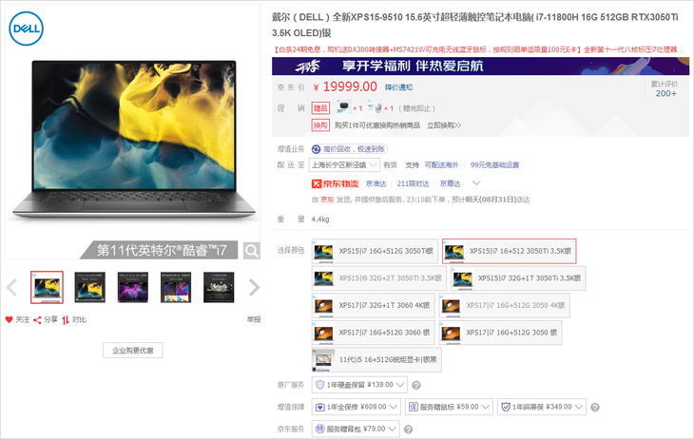Choose XPS17 i7 16G+512G 3060 银 option
The height and width of the screenshot is (439, 694).
373,333
